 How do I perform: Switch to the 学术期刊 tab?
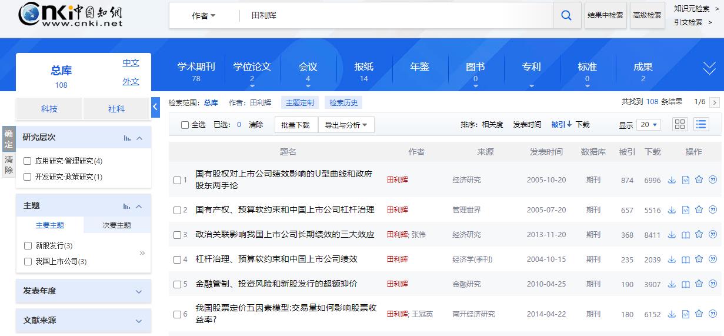click(x=196, y=71)
